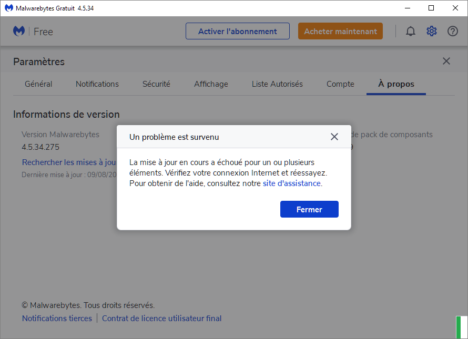Click the copyright Malwarebytes text
Screen dimensions: 468x339
pos(88,305)
